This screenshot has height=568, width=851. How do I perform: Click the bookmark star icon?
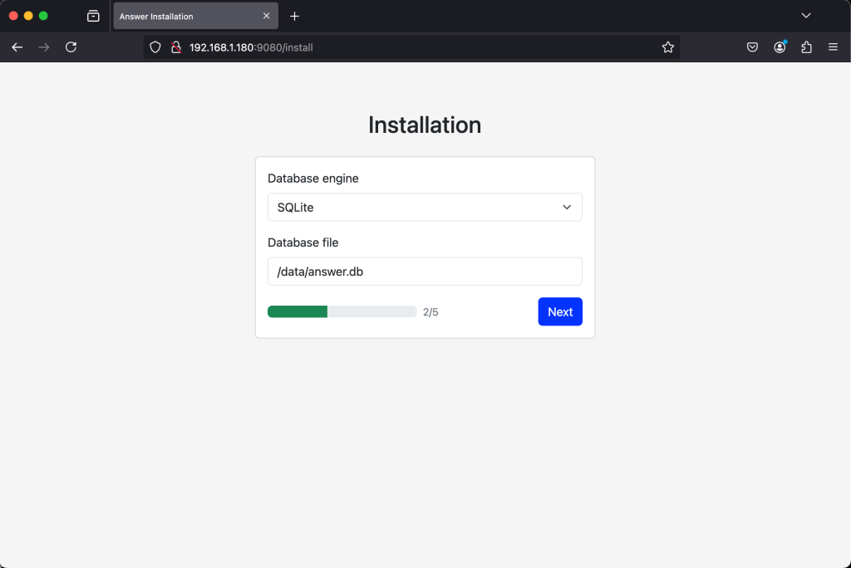tap(667, 47)
